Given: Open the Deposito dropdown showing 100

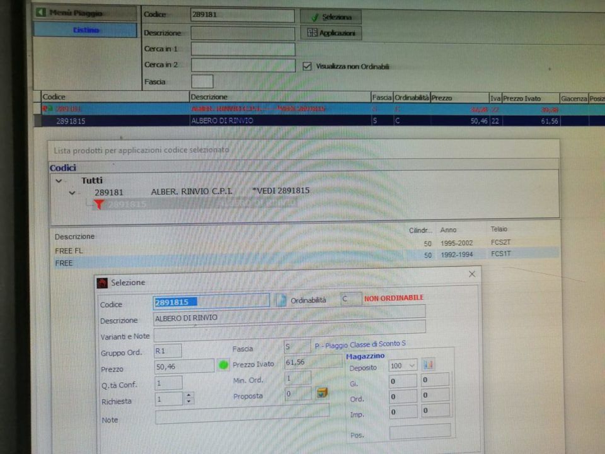Looking at the screenshot, I should pyautogui.click(x=412, y=365).
